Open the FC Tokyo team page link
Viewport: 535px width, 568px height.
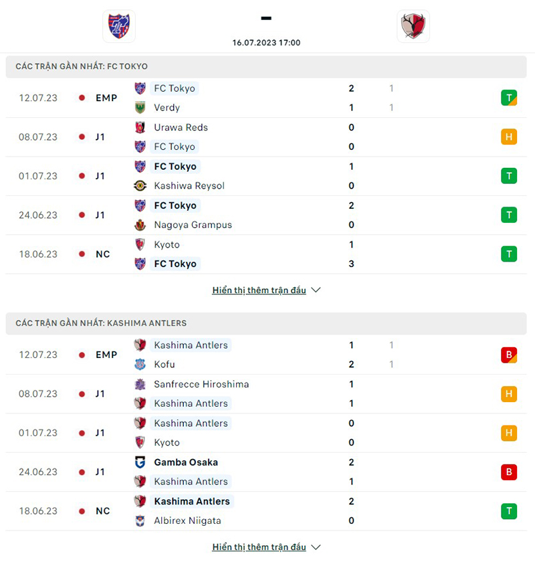pyautogui.click(x=175, y=88)
